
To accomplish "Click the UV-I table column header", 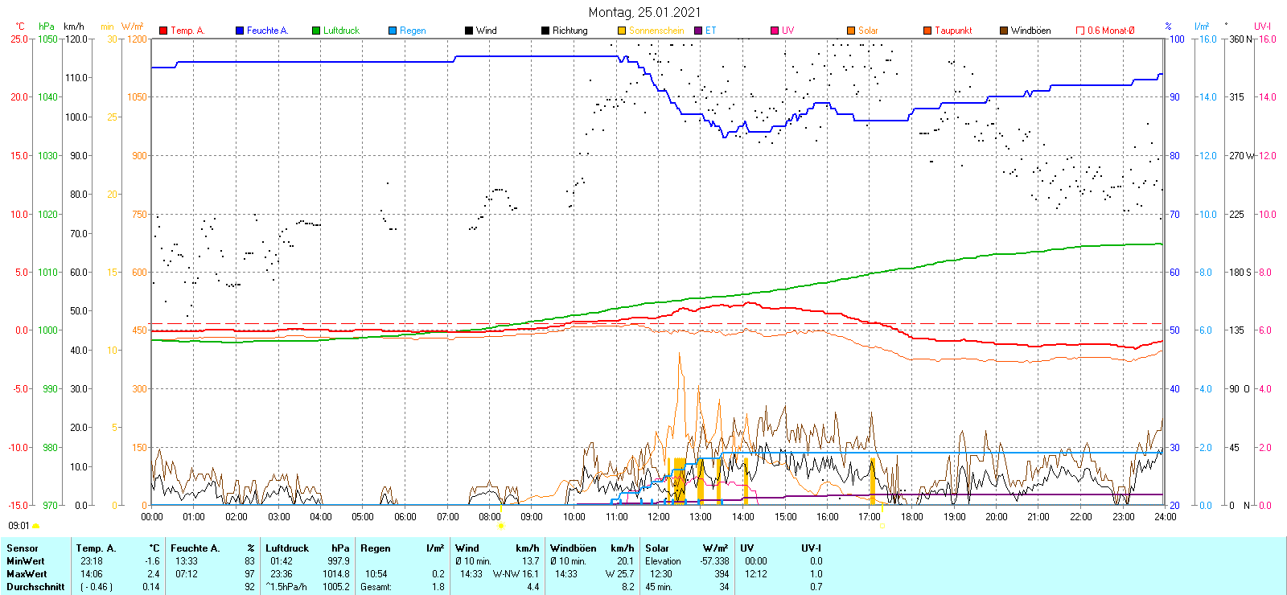I will click(811, 548).
